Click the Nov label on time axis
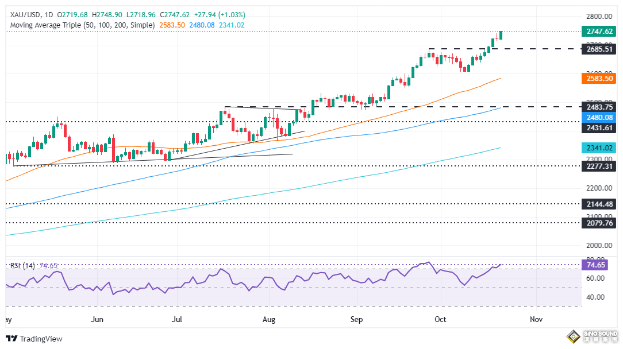The width and height of the screenshot is (623, 349). 536,318
